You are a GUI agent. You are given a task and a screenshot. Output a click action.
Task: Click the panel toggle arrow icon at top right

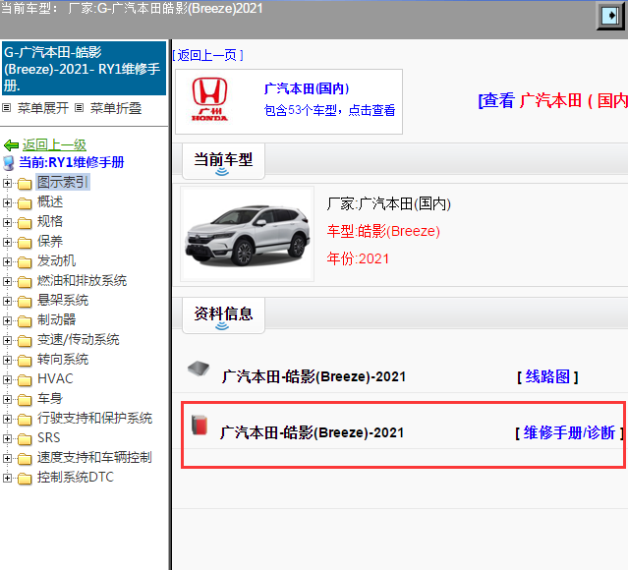[610, 16]
